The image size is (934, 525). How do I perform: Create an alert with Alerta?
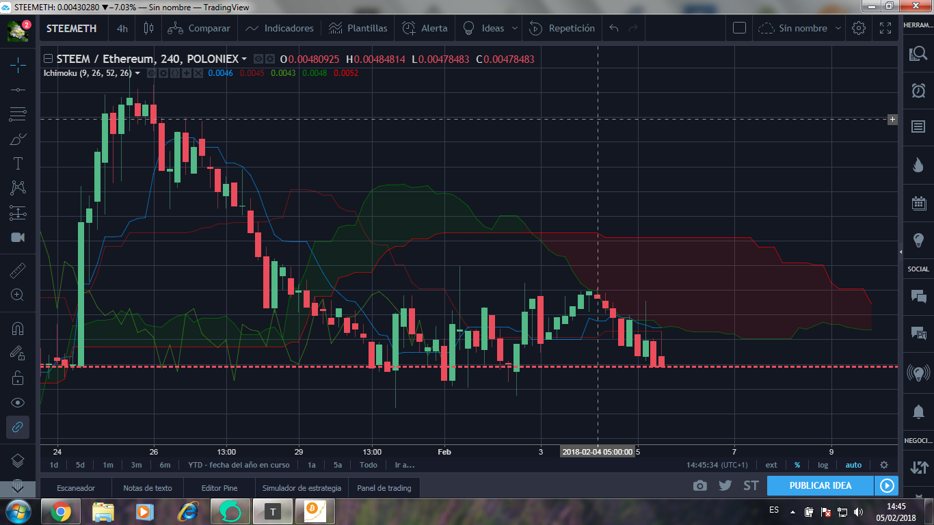point(425,28)
